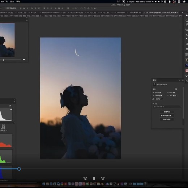This screenshot has height=188, width=188.
Task: Pause the video playback
Action: [x=94, y=178]
